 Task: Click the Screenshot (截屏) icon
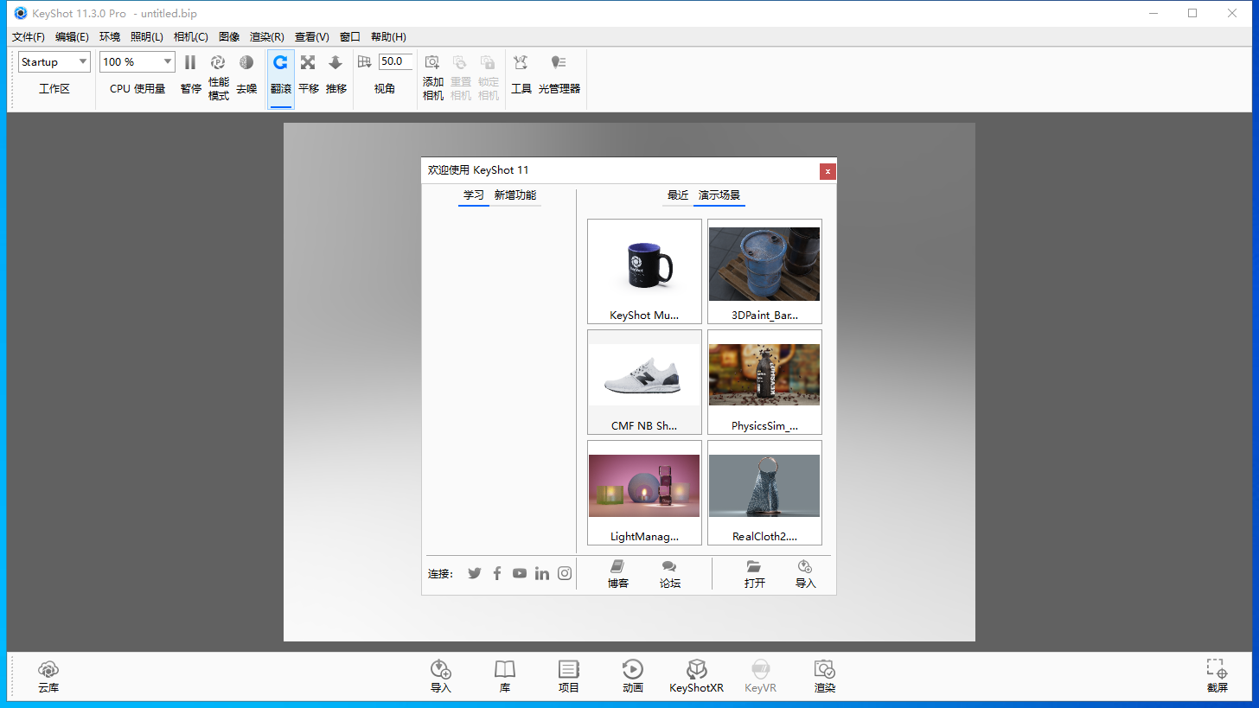click(1217, 669)
